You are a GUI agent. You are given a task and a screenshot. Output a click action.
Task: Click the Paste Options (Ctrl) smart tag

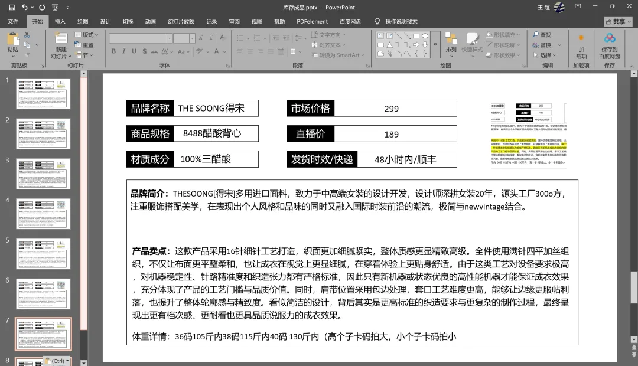click(x=57, y=361)
